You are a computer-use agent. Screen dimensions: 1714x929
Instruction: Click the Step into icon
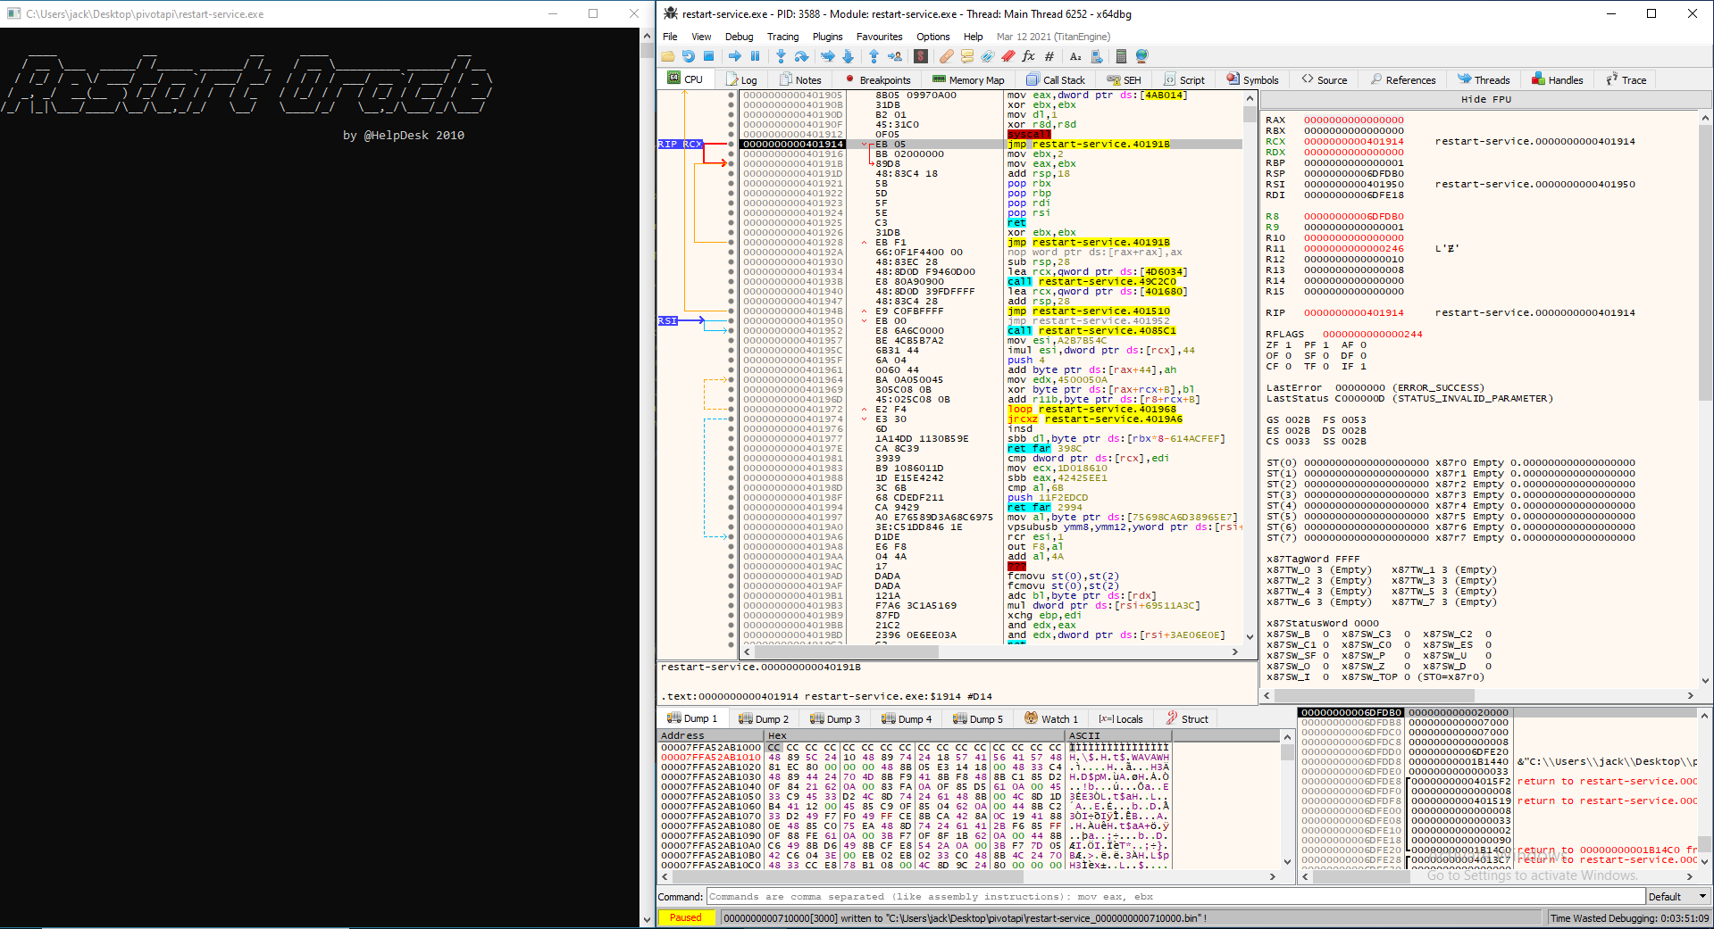[x=781, y=56]
